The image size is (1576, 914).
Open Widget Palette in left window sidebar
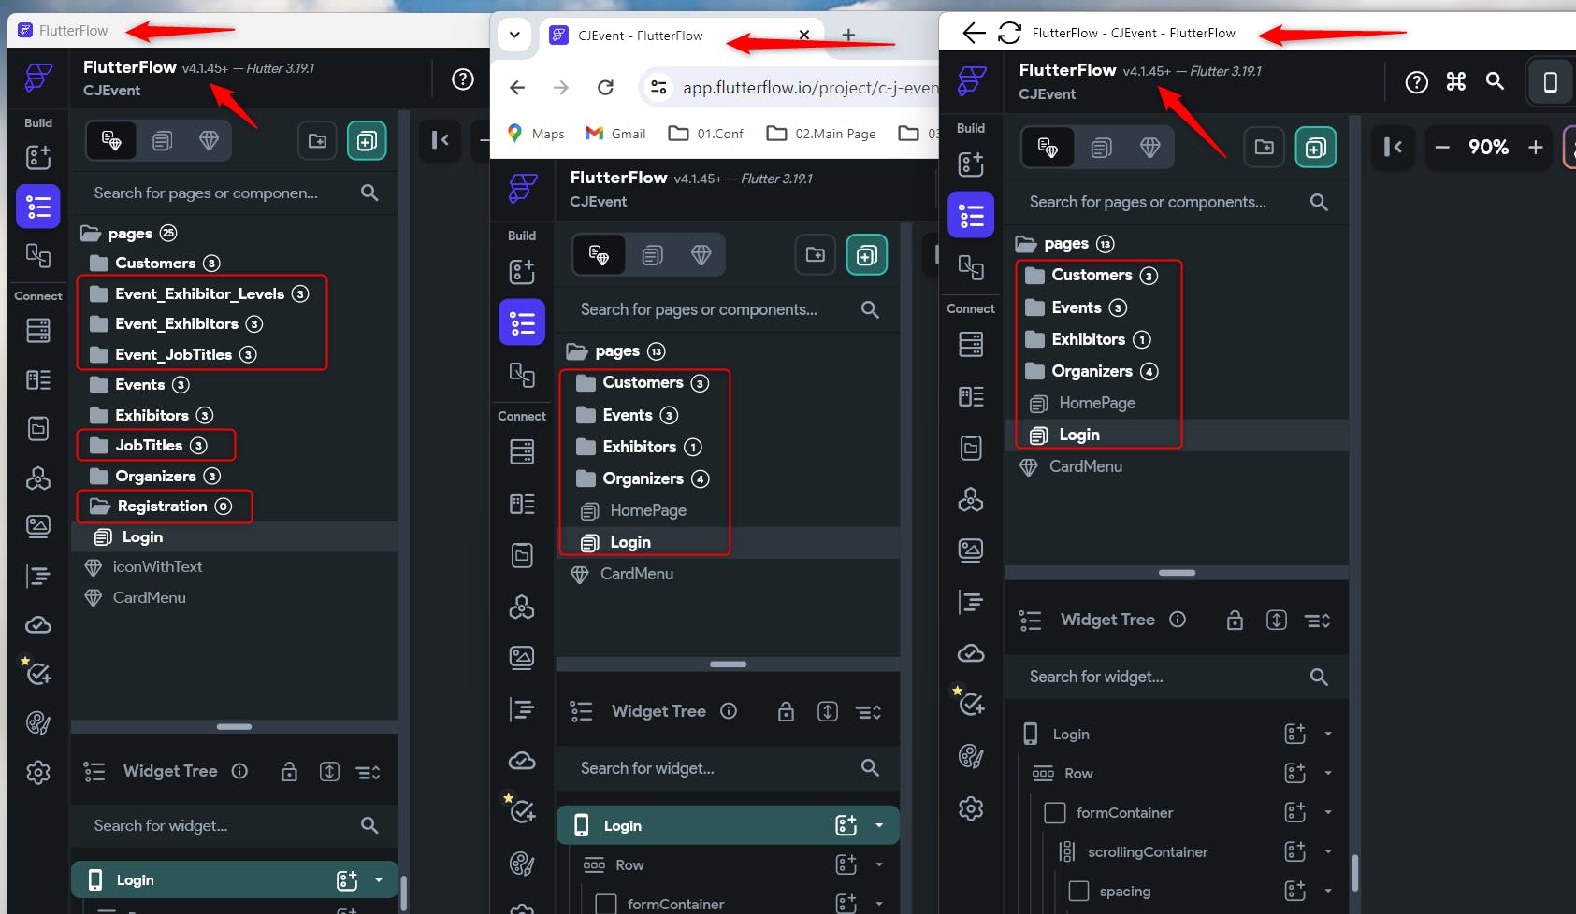[x=38, y=157]
